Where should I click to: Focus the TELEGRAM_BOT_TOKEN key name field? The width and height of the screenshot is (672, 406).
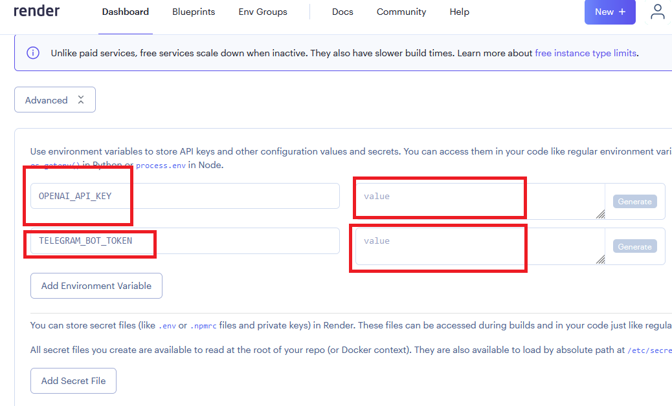(x=185, y=241)
